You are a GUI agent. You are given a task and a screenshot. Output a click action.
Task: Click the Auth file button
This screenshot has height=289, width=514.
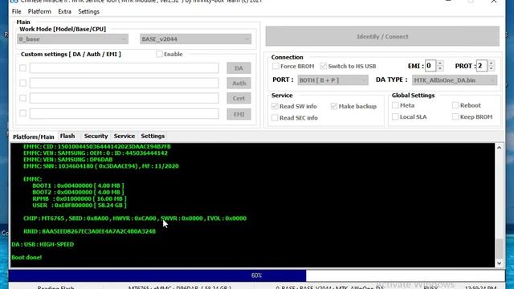pyautogui.click(x=239, y=83)
